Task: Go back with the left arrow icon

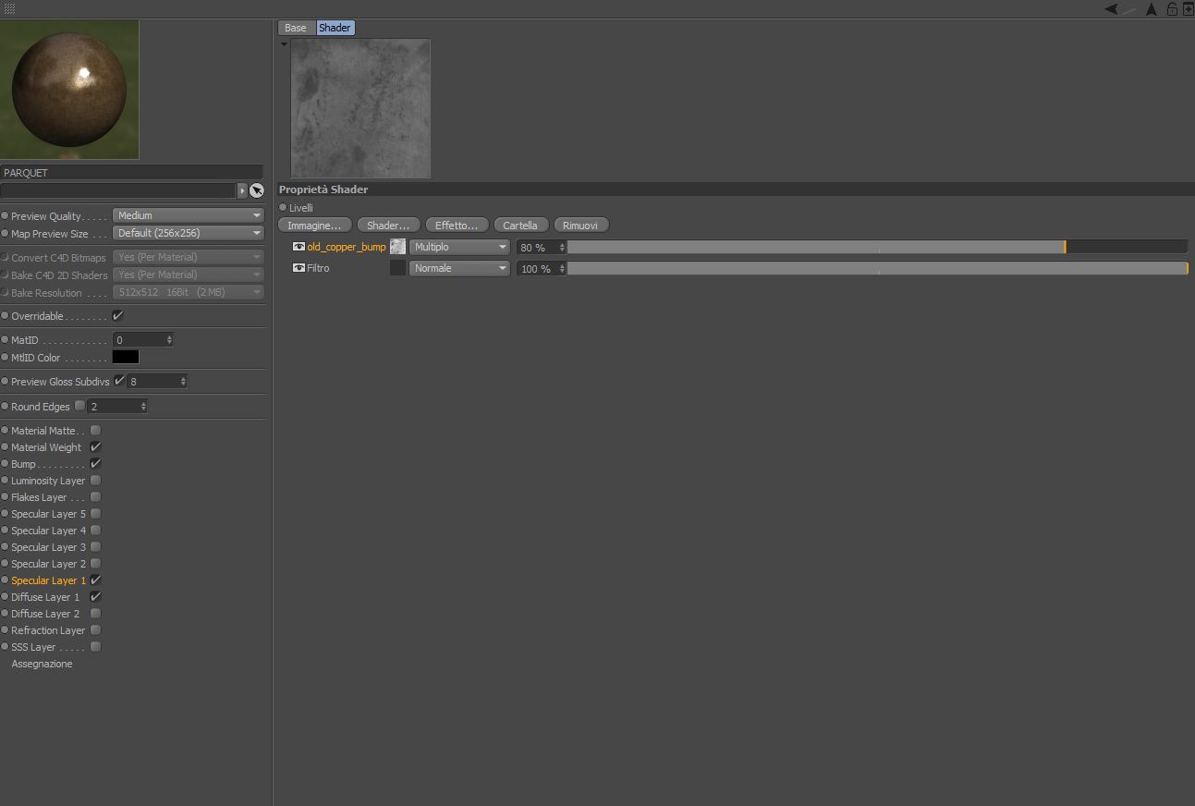Action: (1111, 9)
